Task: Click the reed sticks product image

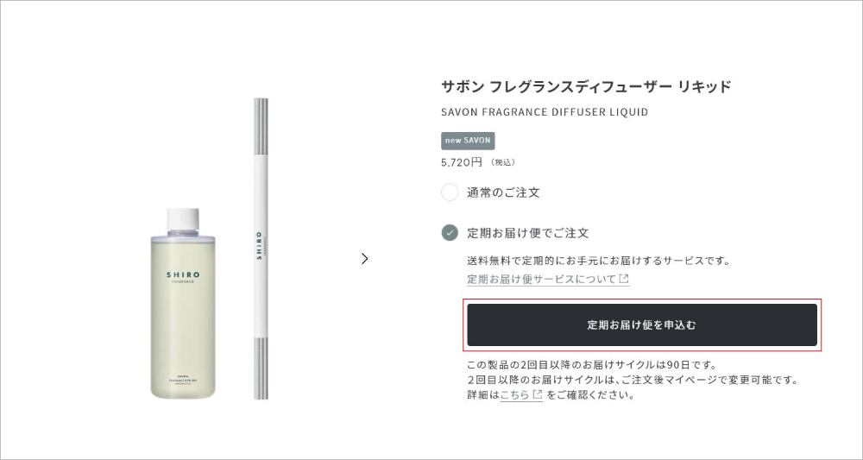Action: [x=261, y=249]
